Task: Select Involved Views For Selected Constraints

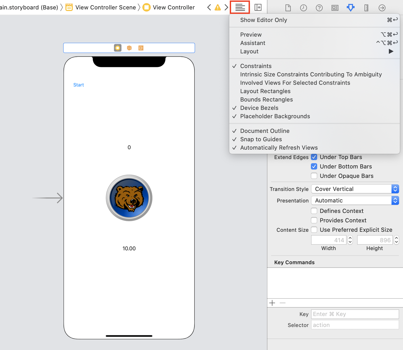Action: (315, 83)
